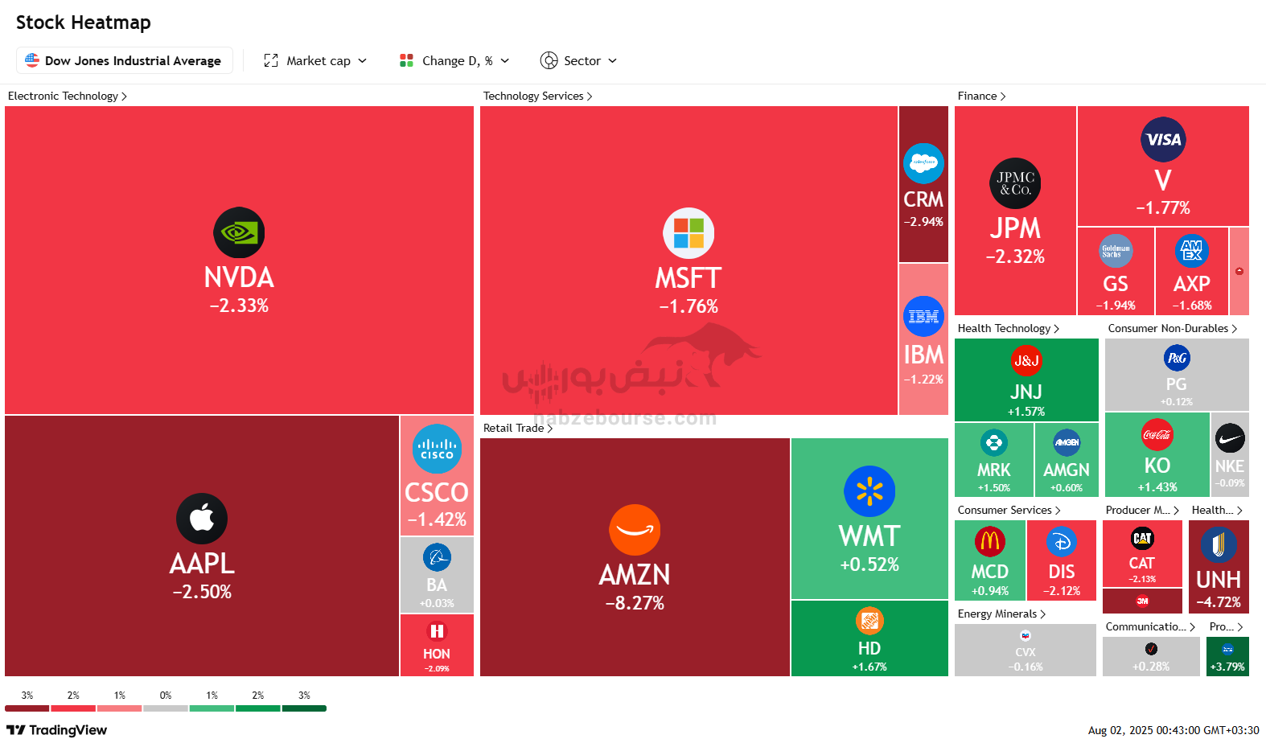Click the UnitedHealth logo in the UNH tile
The image size is (1266, 747).
click(x=1219, y=544)
